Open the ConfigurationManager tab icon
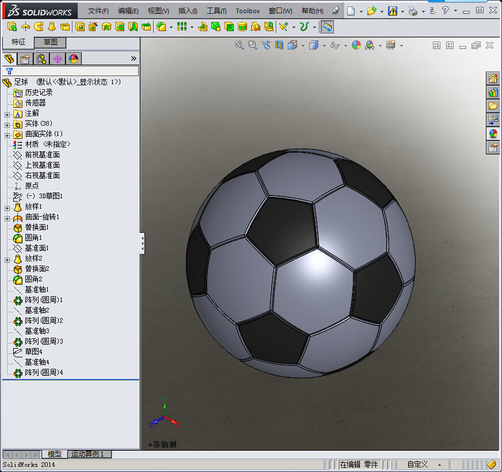The image size is (502, 472). pos(41,59)
